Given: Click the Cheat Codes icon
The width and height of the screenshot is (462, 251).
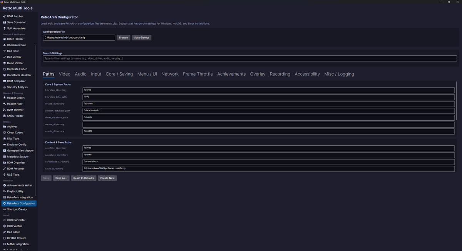Looking at the screenshot, I should 5,133.
